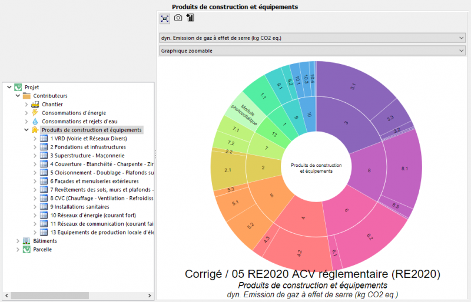This screenshot has width=471, height=302.
Task: Click table icon beside 7 Revêtements
Action: point(44,190)
